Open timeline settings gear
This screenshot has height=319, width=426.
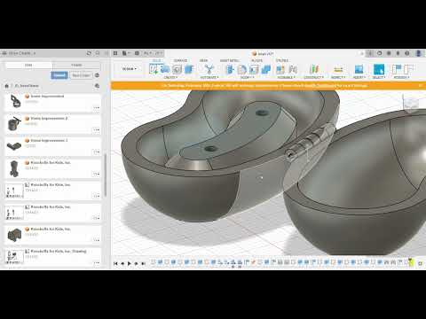pos(421,263)
